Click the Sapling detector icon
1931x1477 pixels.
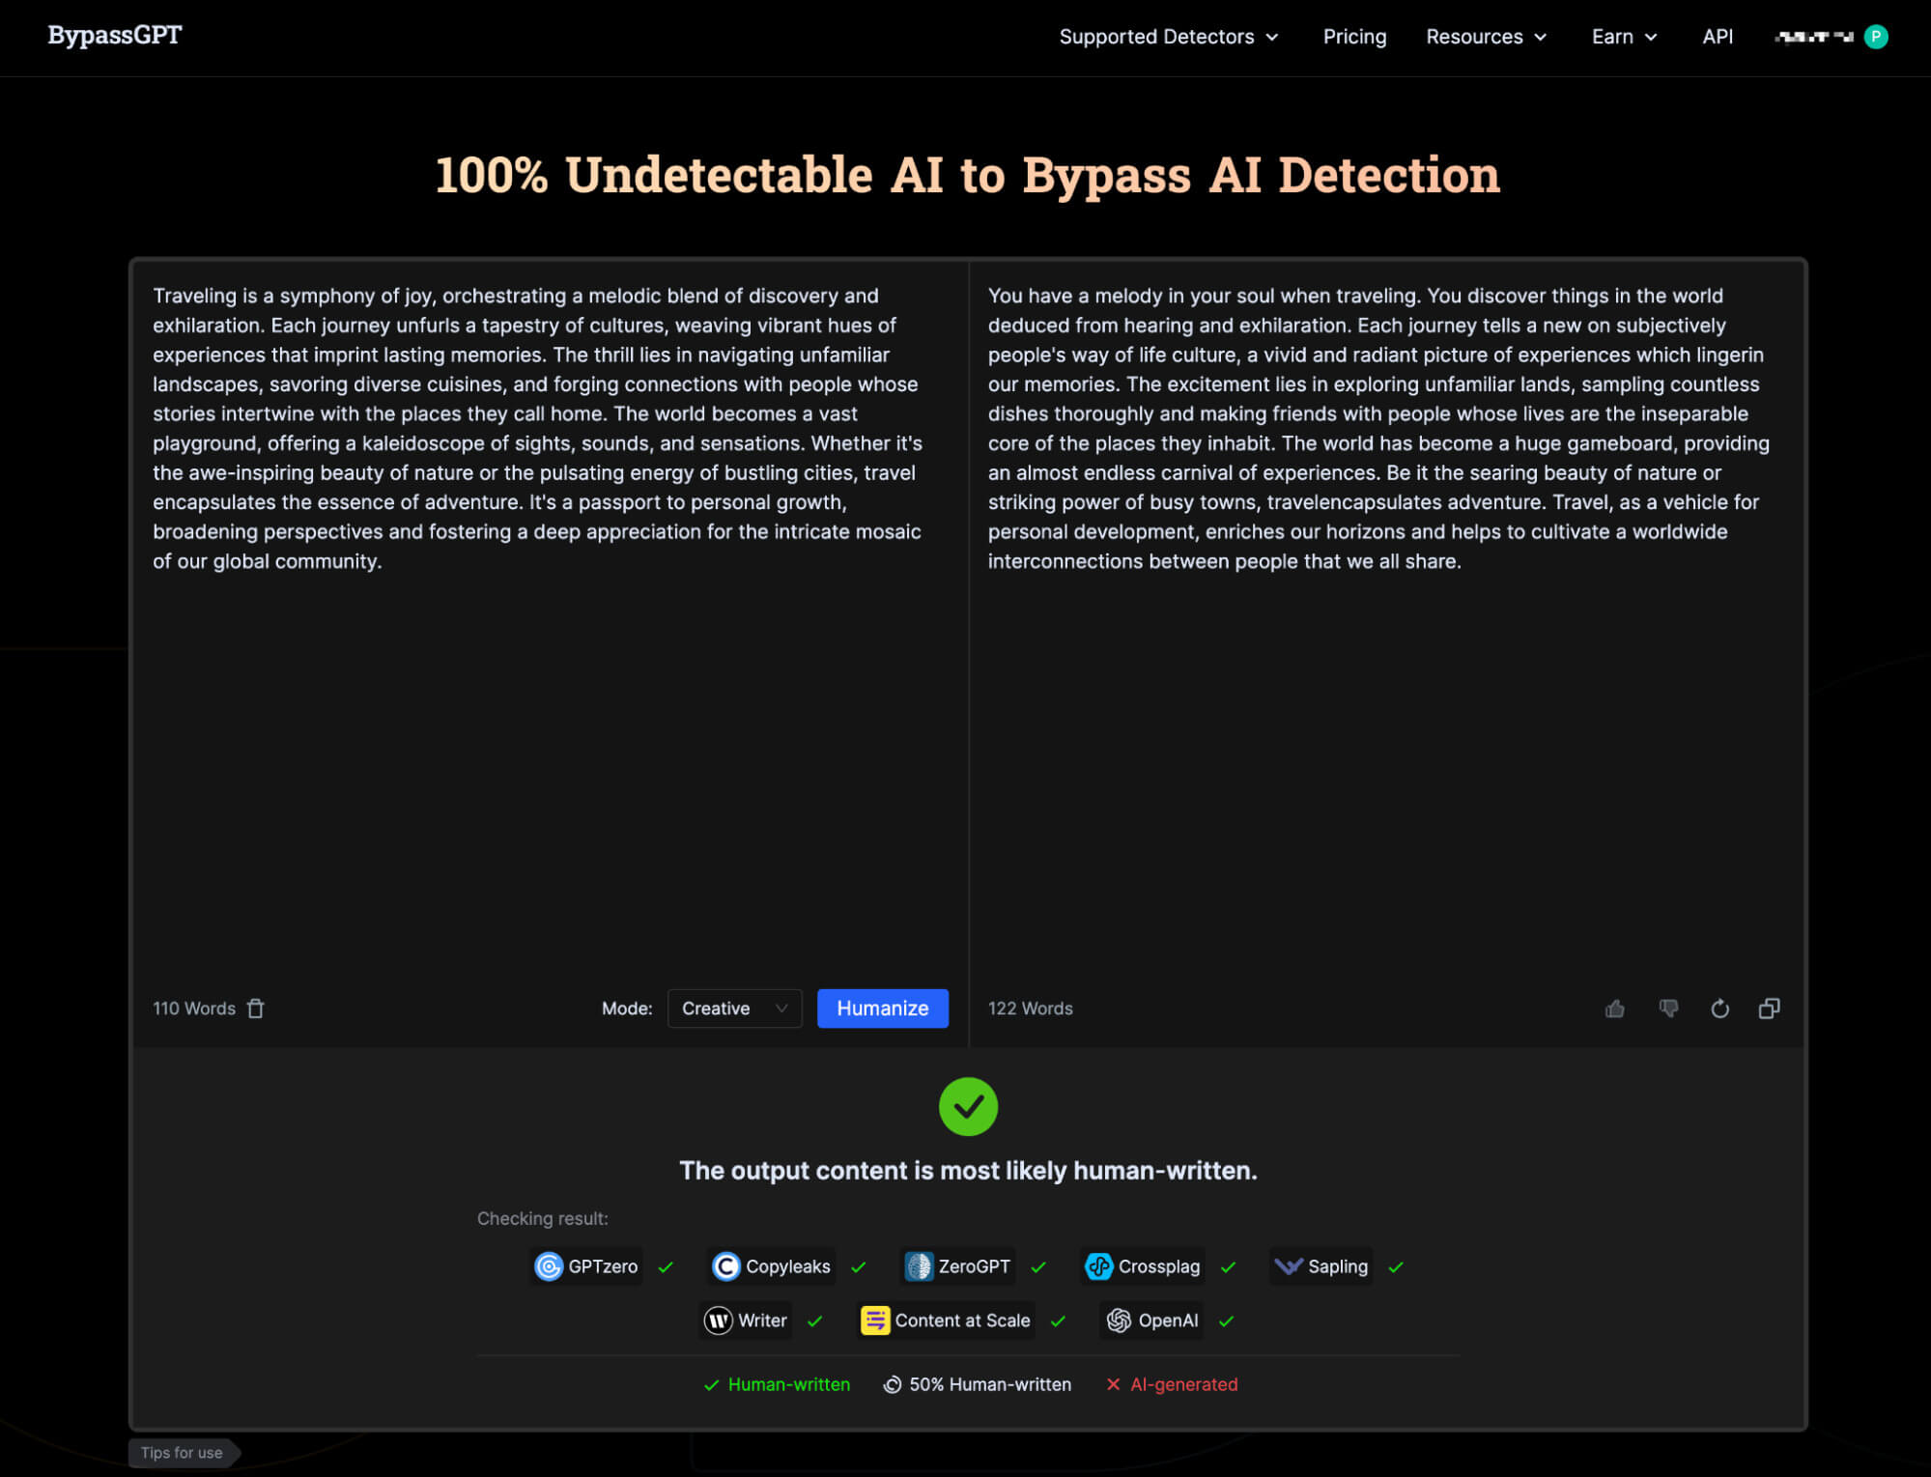[1289, 1266]
